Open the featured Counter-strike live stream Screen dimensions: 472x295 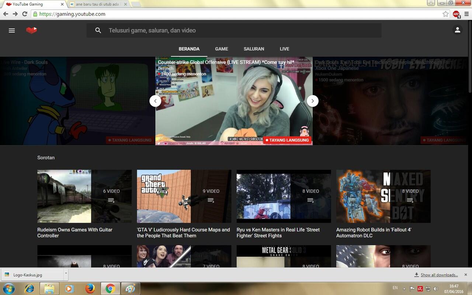(x=234, y=101)
